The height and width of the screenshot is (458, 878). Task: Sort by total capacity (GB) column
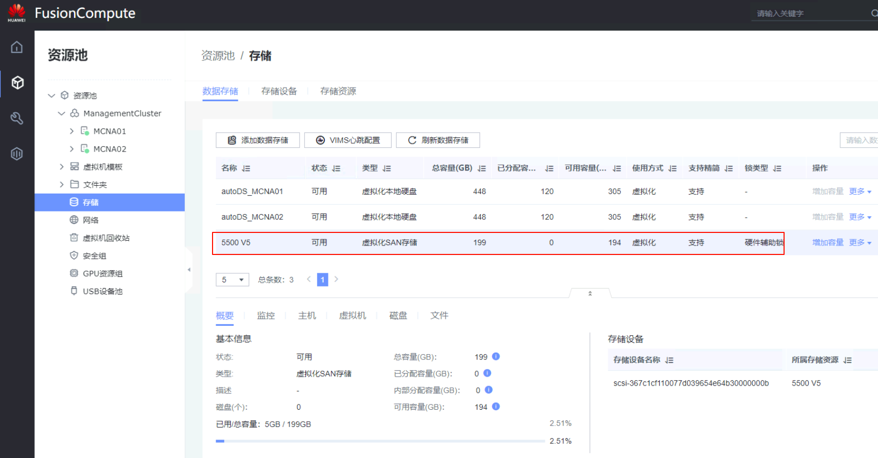click(x=482, y=168)
